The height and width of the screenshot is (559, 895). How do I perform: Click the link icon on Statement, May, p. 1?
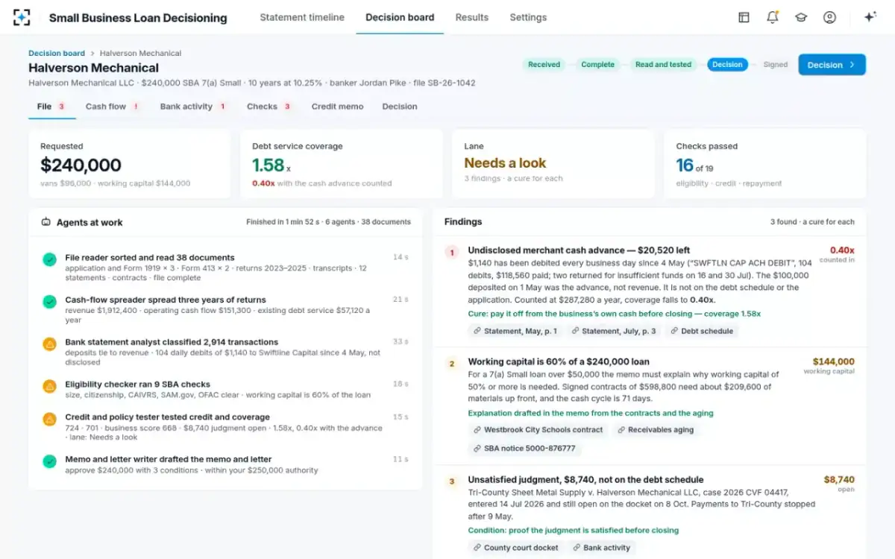coord(477,331)
